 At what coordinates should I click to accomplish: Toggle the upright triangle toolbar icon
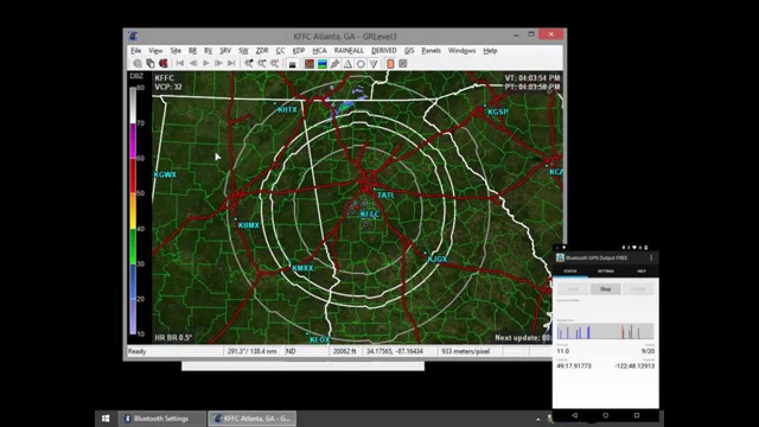(348, 64)
